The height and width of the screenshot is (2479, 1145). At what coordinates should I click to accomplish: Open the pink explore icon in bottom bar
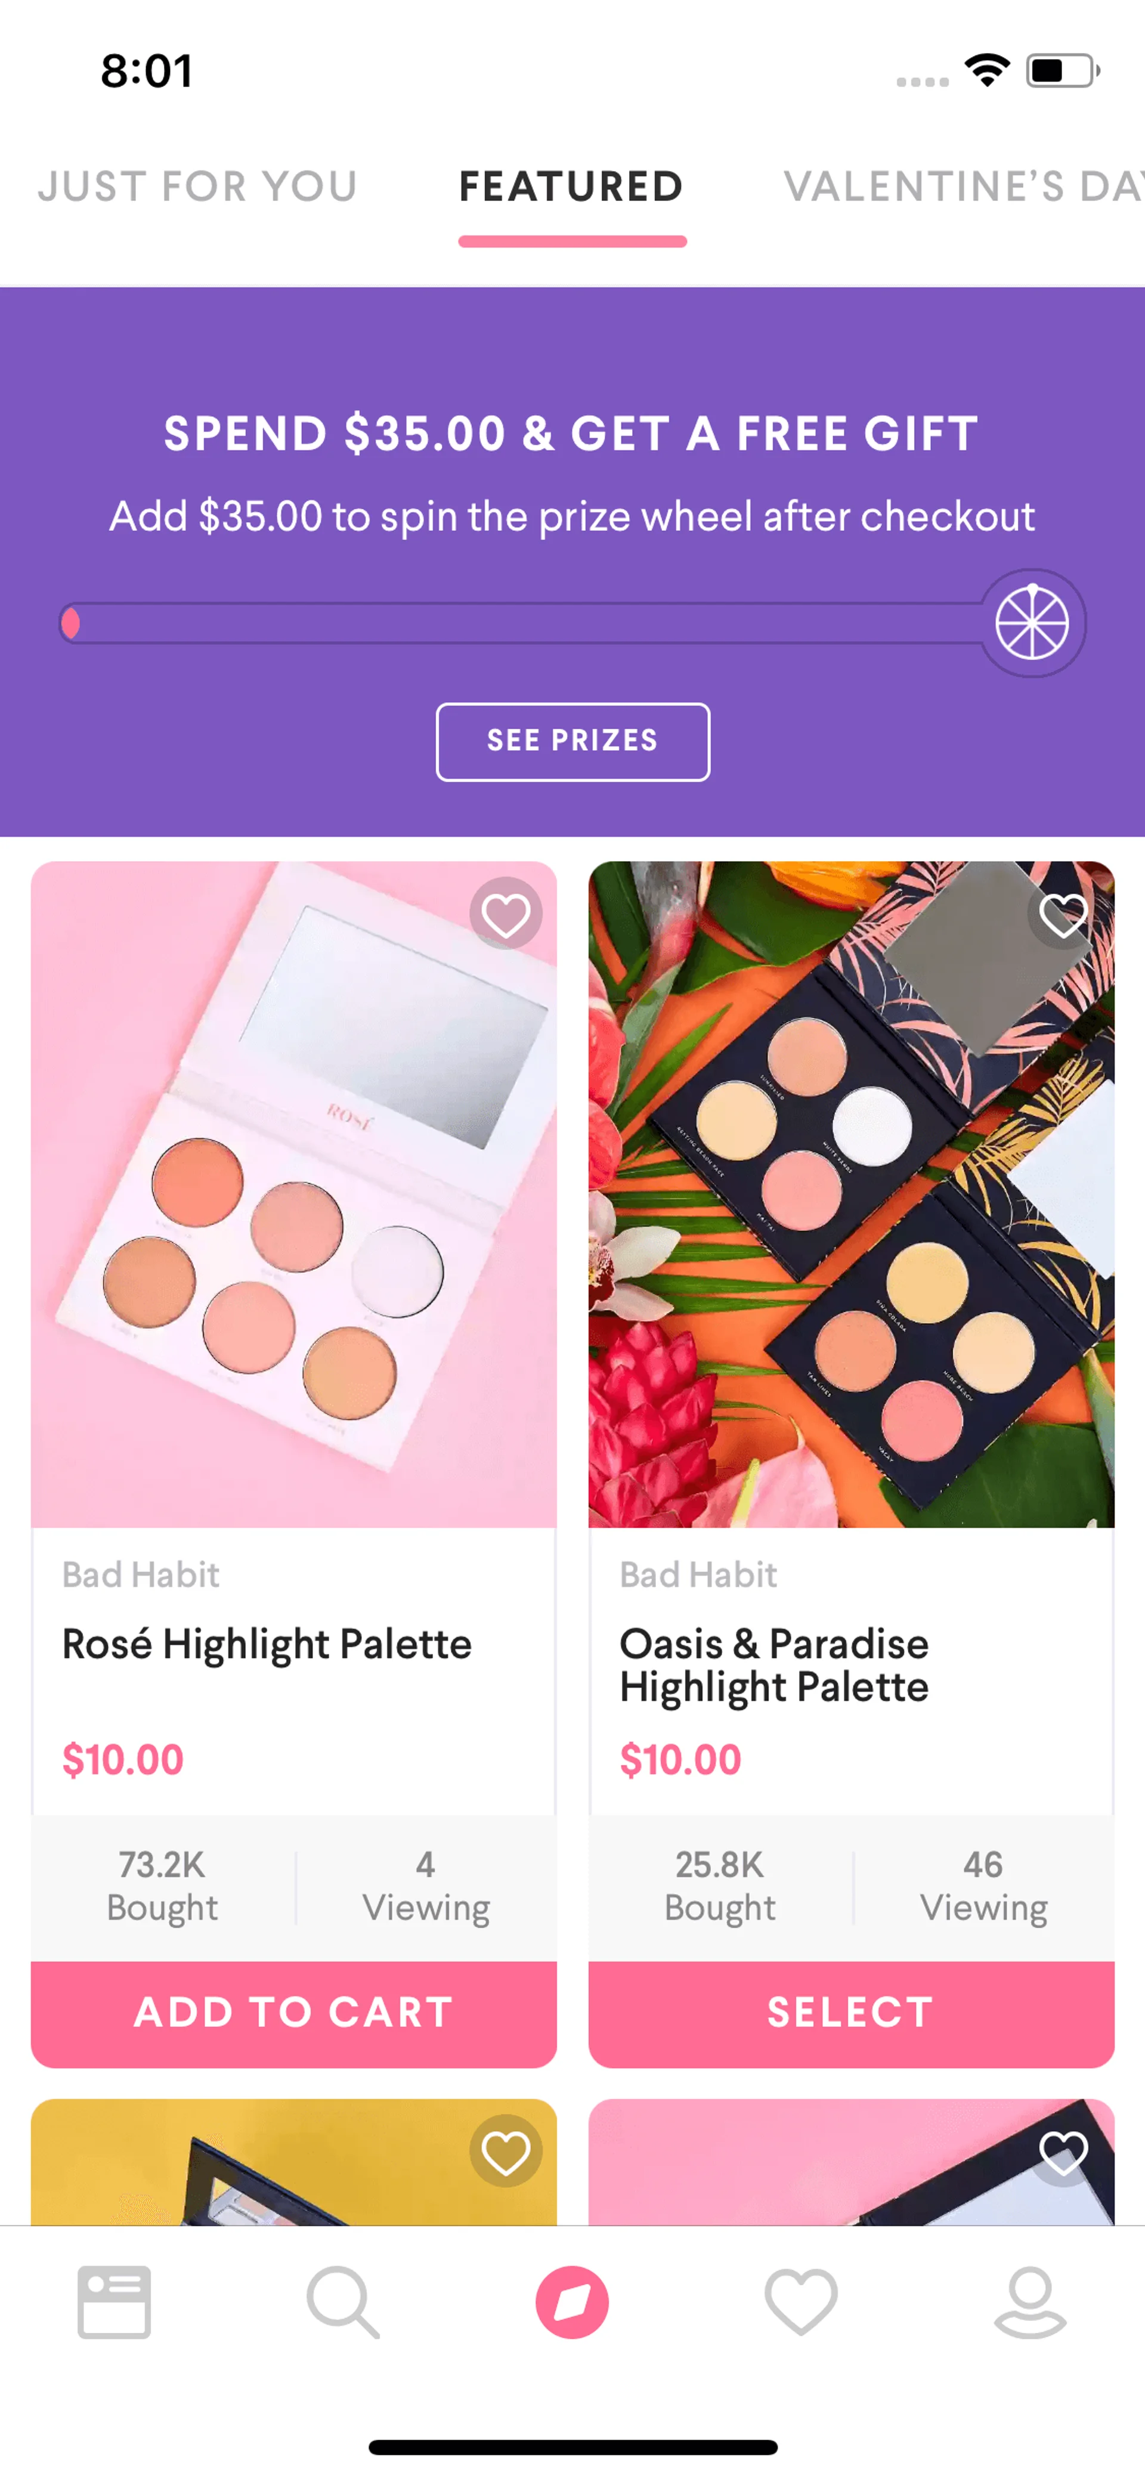pyautogui.click(x=571, y=2301)
